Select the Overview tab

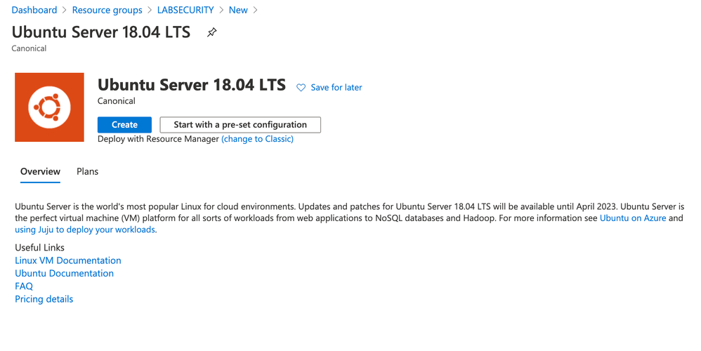point(40,171)
